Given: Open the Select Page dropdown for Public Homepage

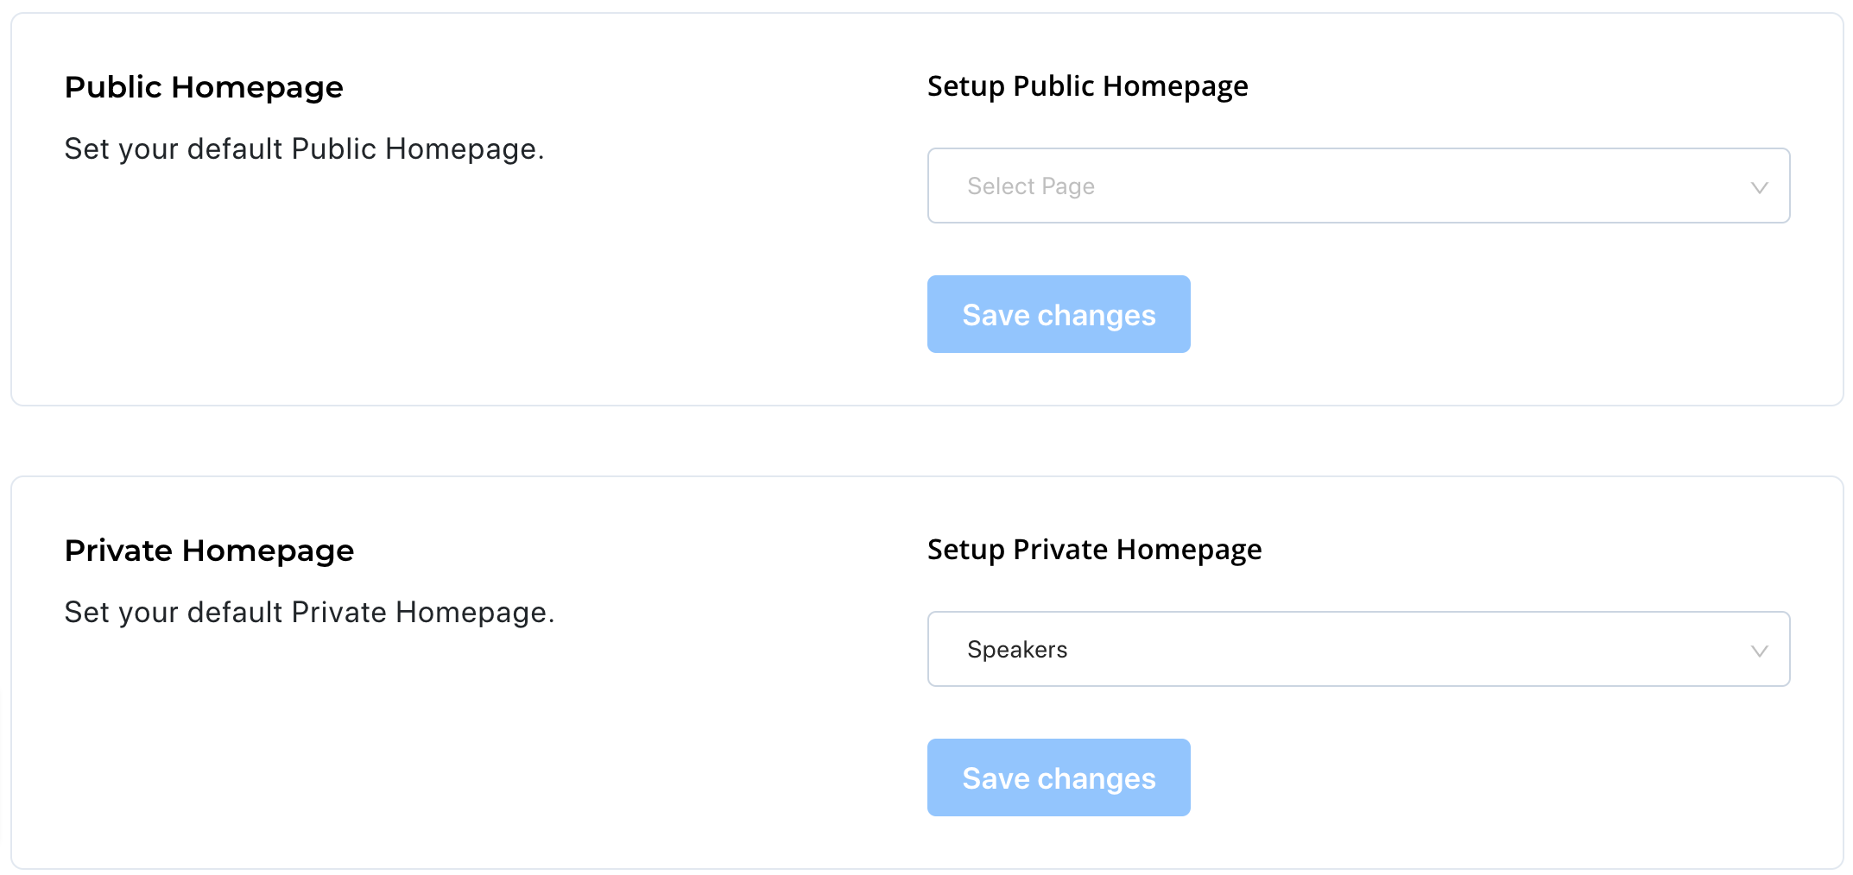Looking at the screenshot, I should pyautogui.click(x=1358, y=186).
